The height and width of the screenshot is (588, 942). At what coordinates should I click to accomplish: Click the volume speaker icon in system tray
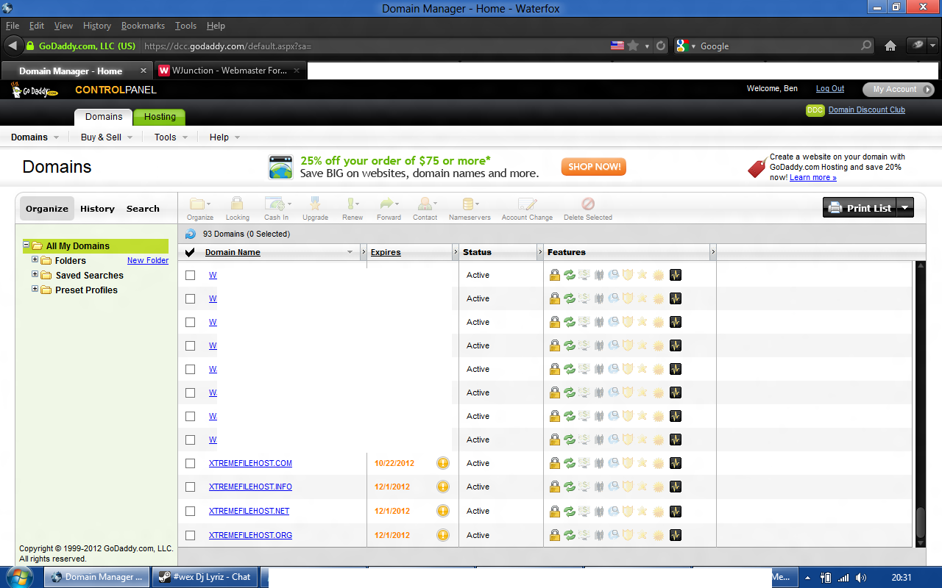tap(861, 578)
